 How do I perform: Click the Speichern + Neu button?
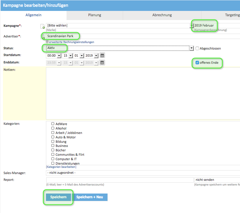point(90,197)
